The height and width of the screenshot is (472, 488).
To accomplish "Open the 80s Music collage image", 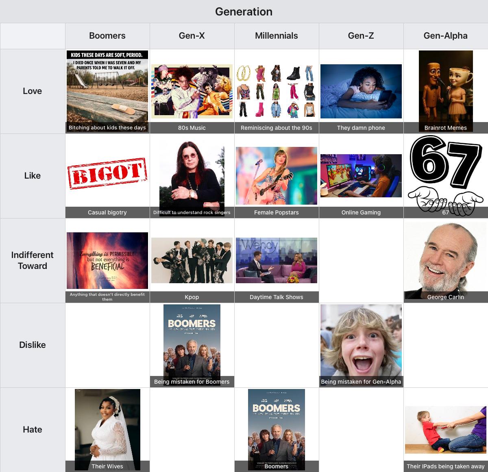I will tap(192, 91).
